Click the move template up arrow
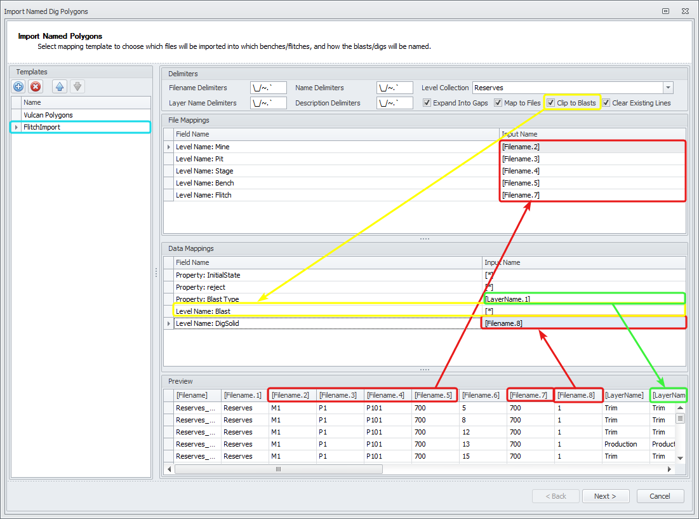 pos(60,87)
